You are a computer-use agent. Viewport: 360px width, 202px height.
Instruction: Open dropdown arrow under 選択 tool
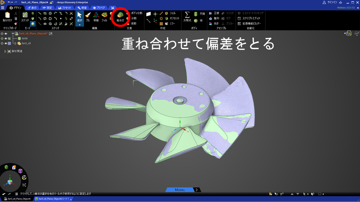click(79, 25)
